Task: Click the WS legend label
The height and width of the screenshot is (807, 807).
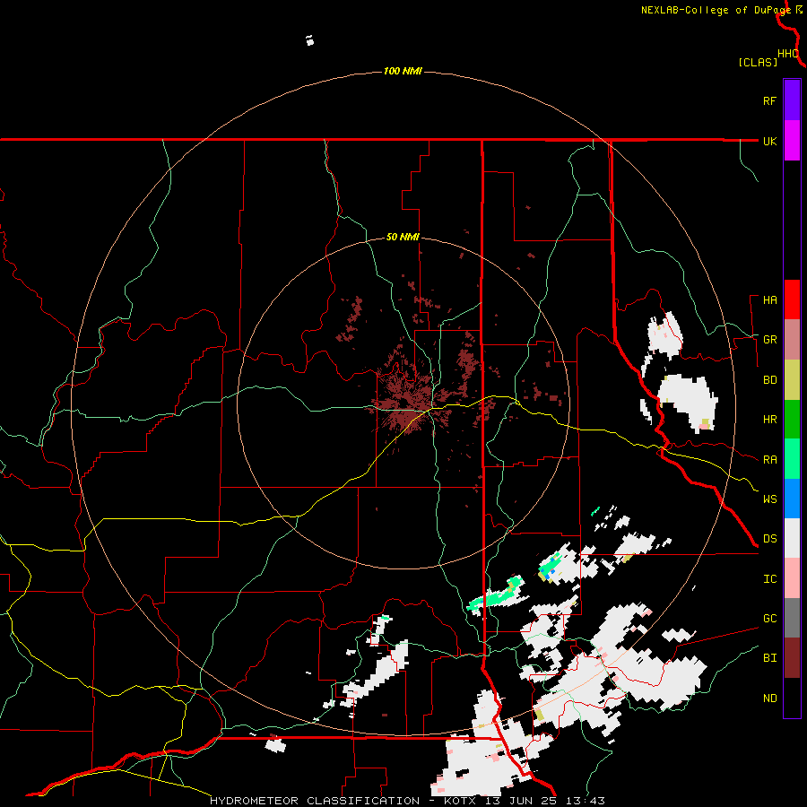Action: (769, 499)
